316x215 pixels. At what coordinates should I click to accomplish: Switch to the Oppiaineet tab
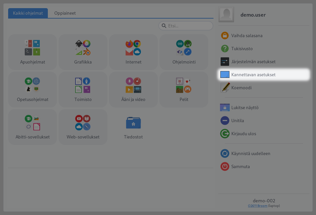tap(65, 13)
